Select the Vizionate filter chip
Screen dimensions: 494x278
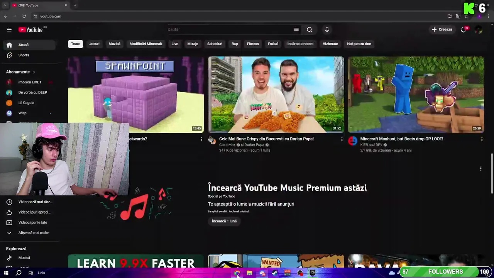(x=330, y=44)
